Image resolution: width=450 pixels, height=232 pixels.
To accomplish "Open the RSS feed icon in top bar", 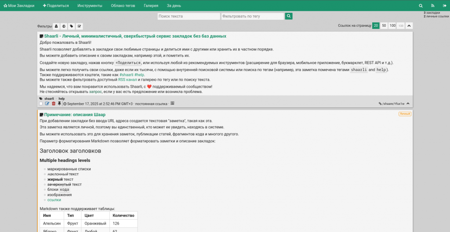I will (433, 6).
